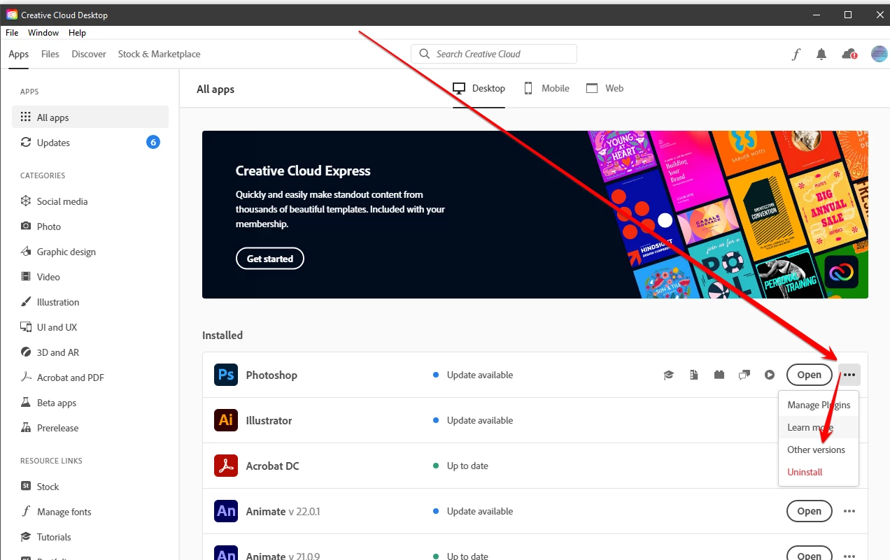Click the Creative Cloud Desktop title bar icon
This screenshot has height=560, width=890.
point(12,15)
